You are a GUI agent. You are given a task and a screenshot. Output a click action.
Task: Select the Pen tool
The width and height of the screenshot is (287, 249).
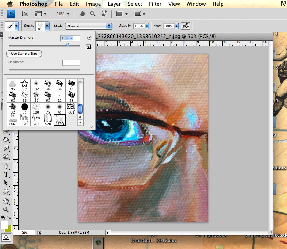click(6, 166)
